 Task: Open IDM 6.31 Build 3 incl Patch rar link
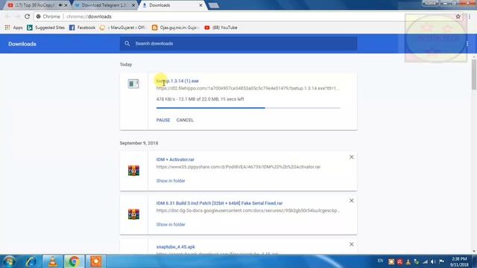pos(219,203)
